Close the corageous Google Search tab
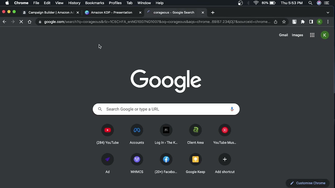This screenshot has height=188, width=335. click(203, 13)
